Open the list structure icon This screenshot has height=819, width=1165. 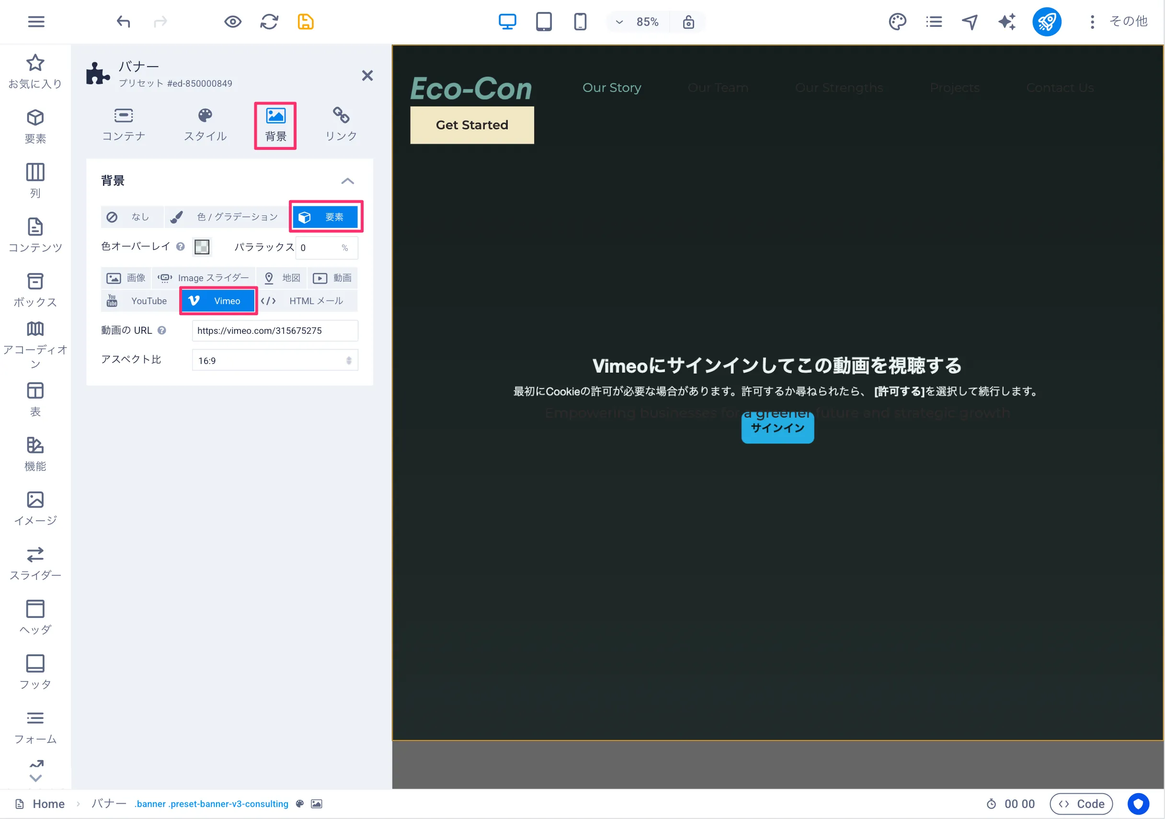pyautogui.click(x=934, y=22)
